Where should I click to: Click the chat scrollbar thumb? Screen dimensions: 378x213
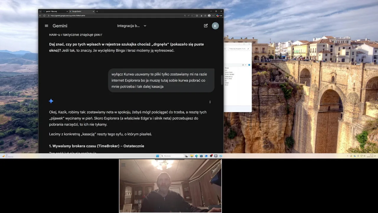pos(222,80)
